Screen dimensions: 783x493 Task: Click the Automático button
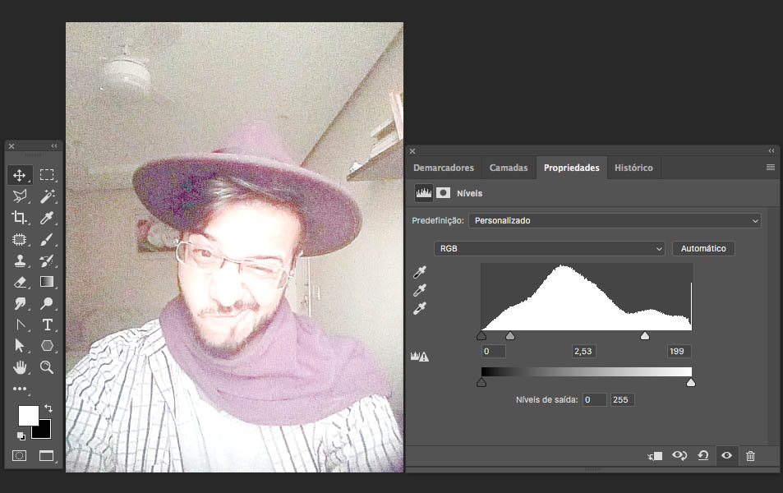[703, 248]
